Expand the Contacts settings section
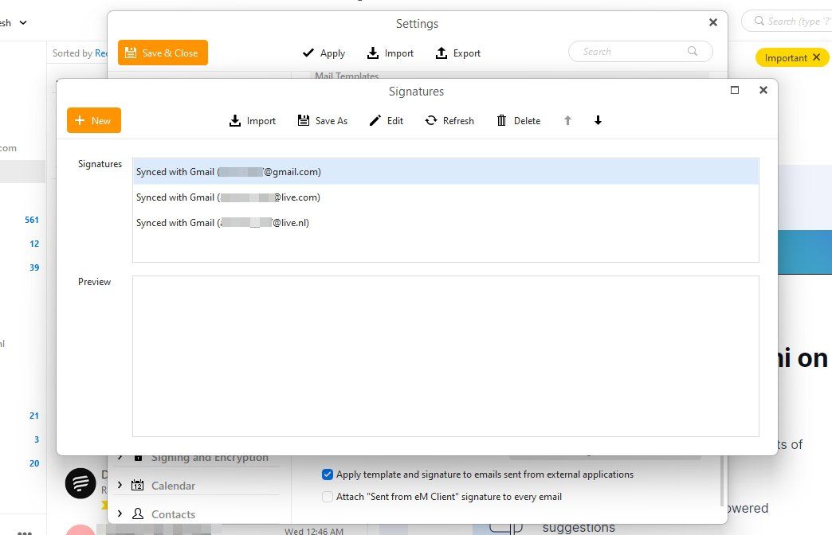The image size is (832, 535). [x=120, y=514]
